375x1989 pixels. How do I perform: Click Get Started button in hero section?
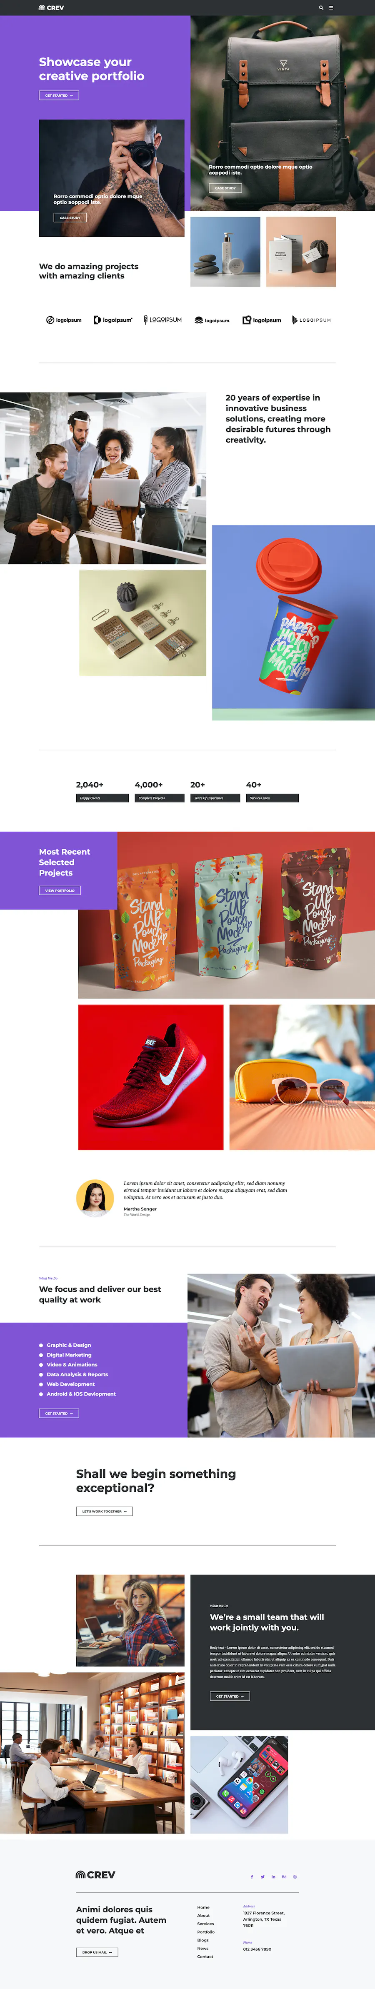pos(59,96)
